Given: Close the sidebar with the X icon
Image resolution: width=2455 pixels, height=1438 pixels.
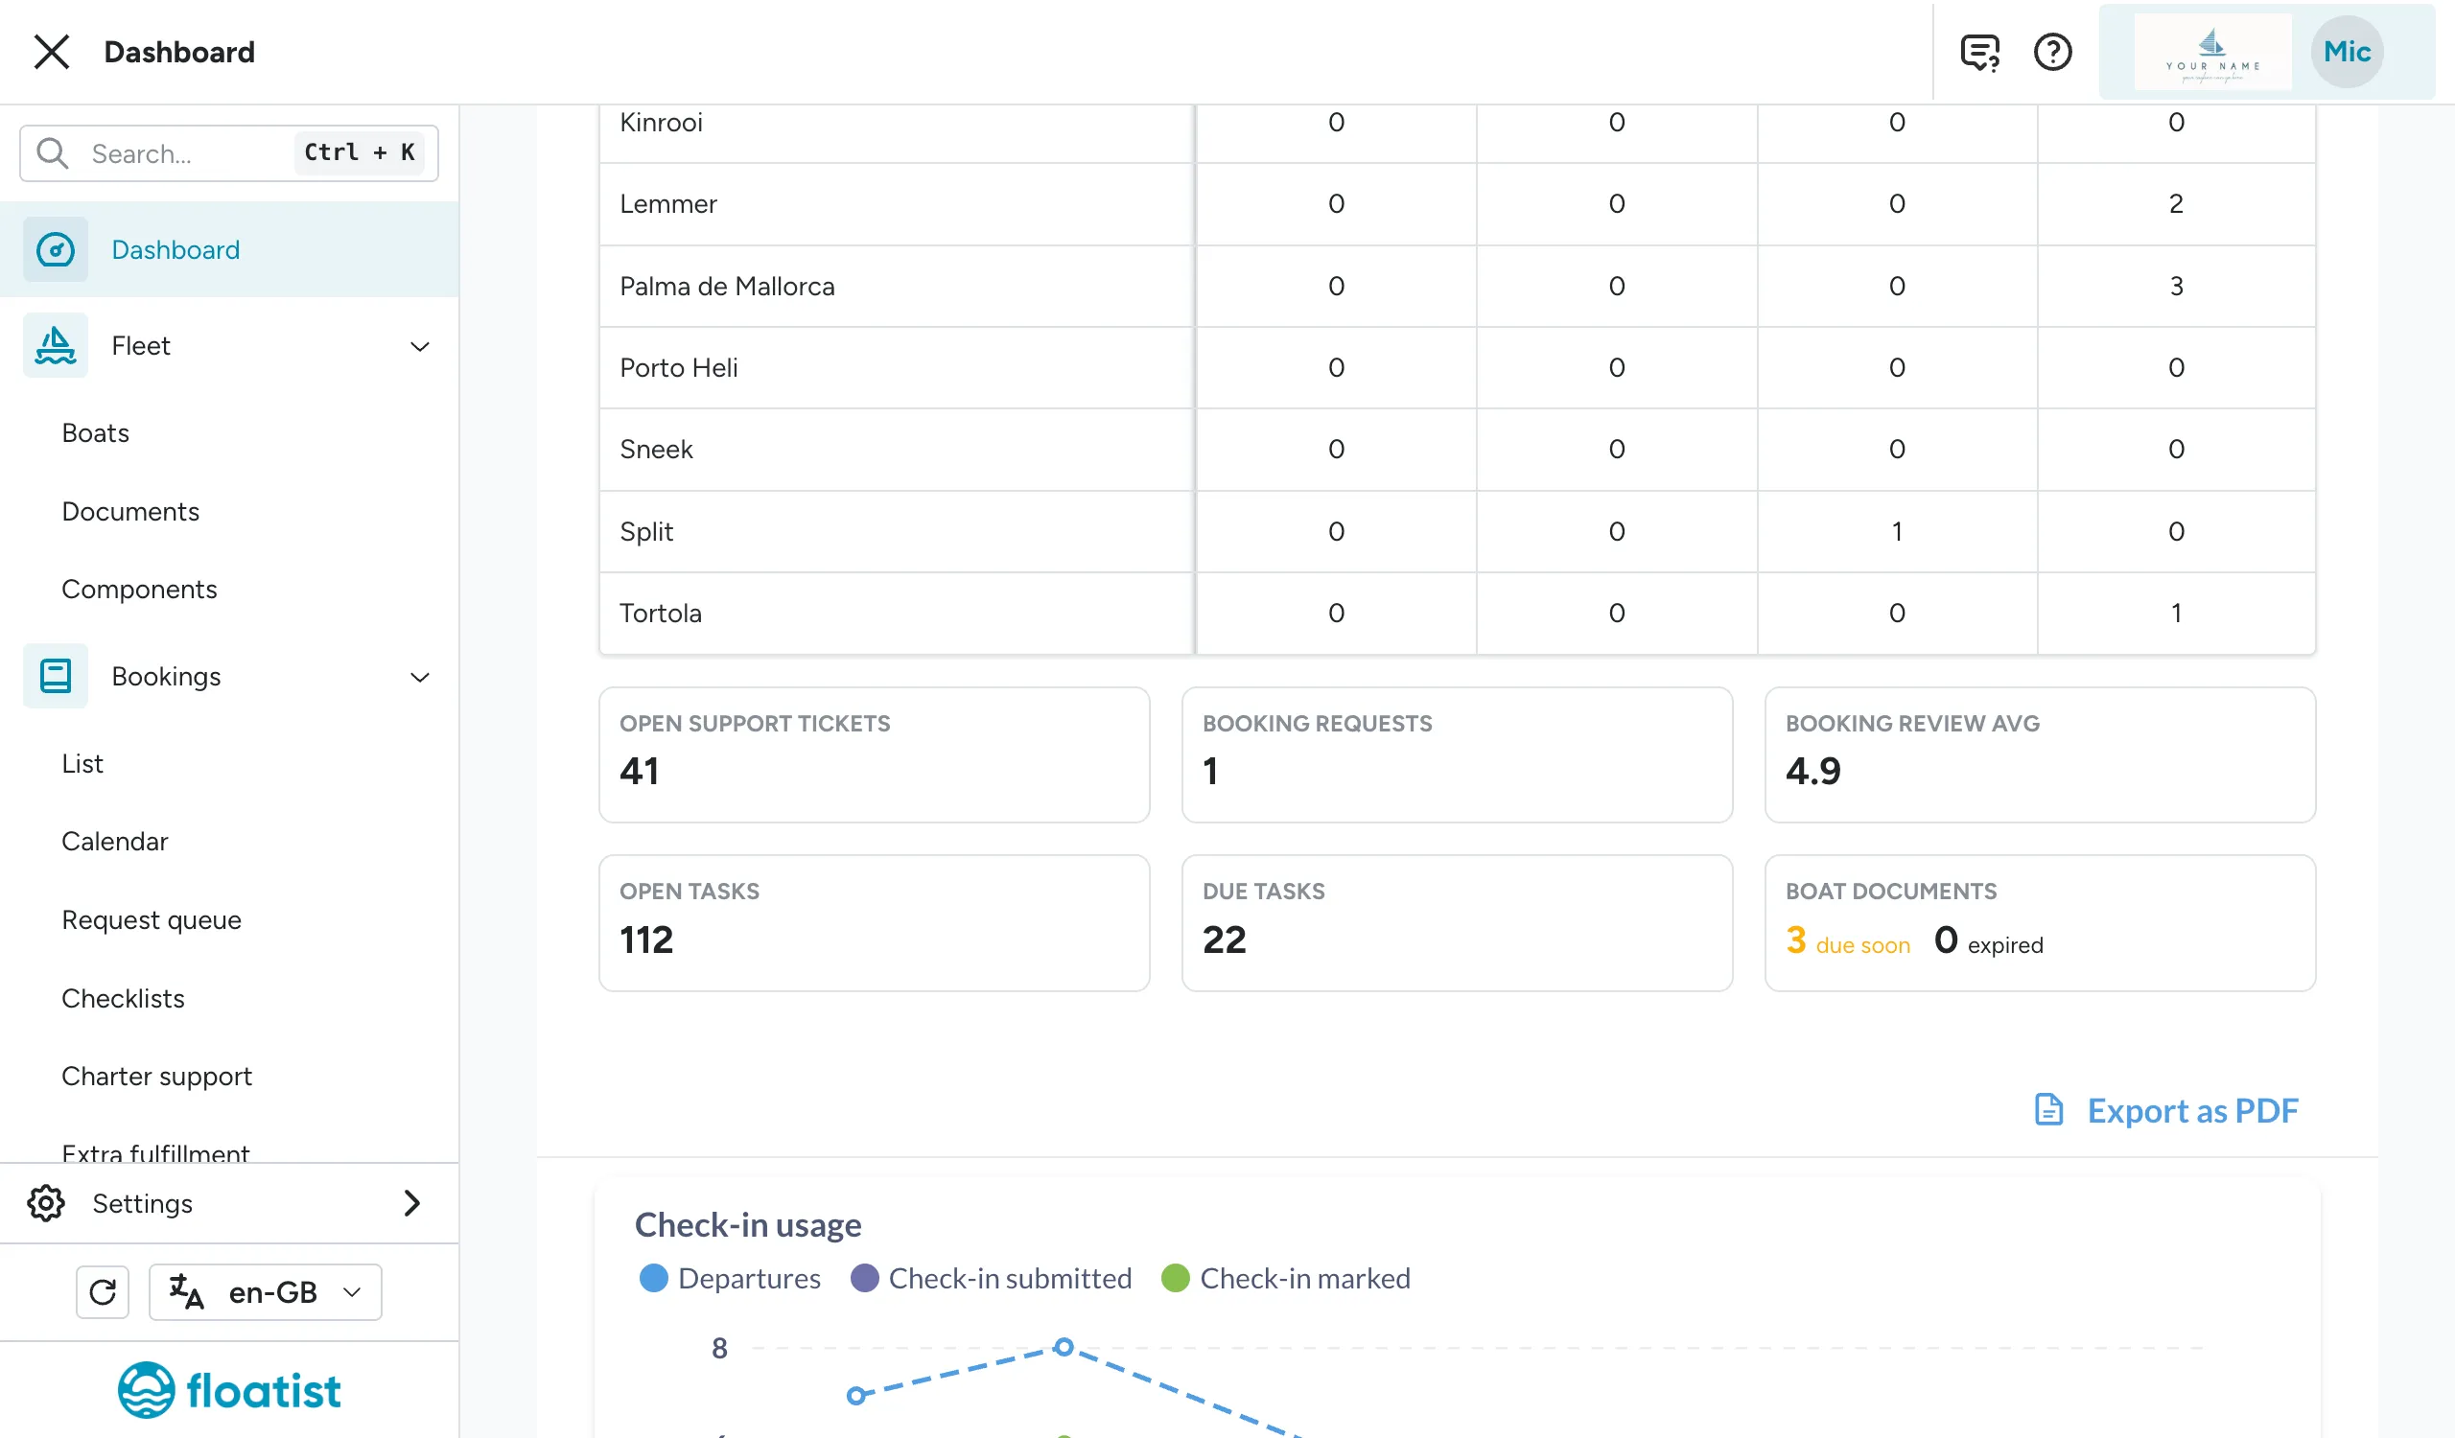Looking at the screenshot, I should [52, 52].
